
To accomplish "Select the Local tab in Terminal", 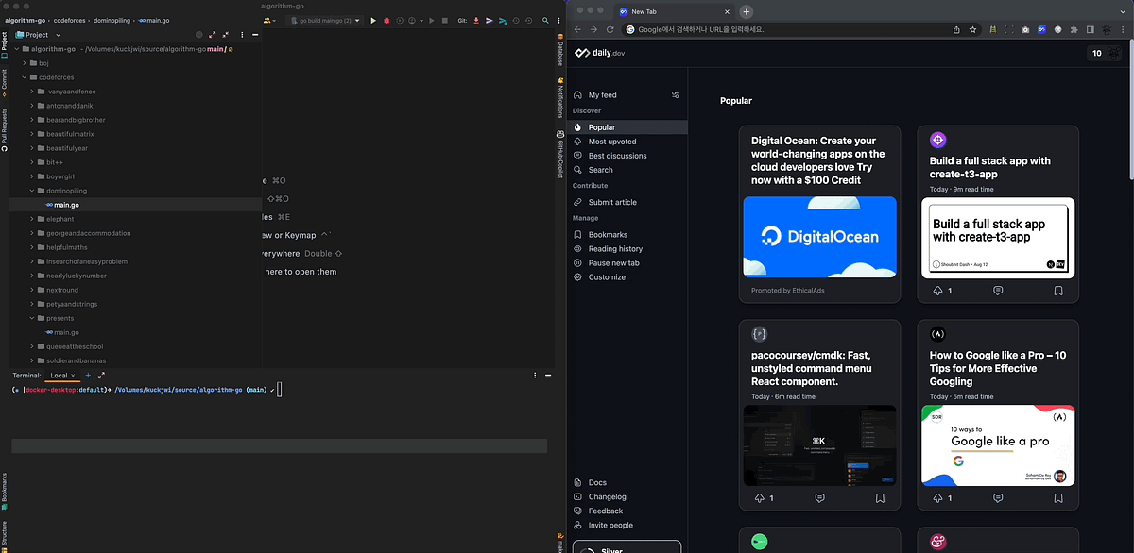I will [60, 375].
